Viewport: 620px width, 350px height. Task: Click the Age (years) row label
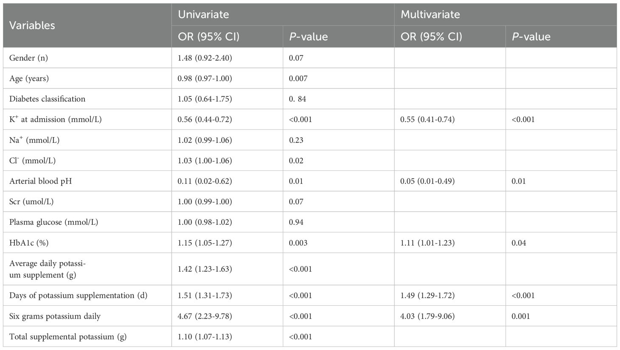tap(29, 78)
